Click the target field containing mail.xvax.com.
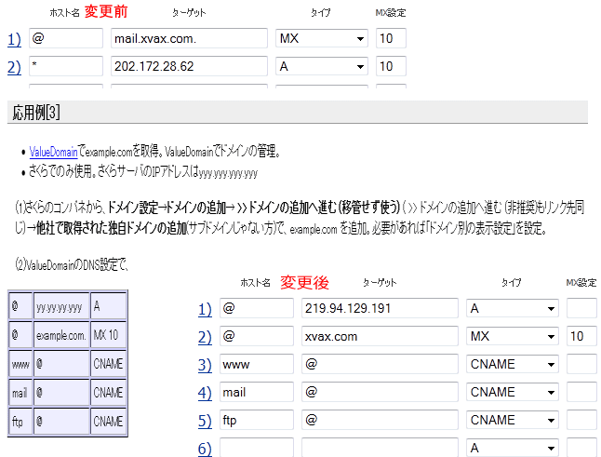 pyautogui.click(x=188, y=39)
